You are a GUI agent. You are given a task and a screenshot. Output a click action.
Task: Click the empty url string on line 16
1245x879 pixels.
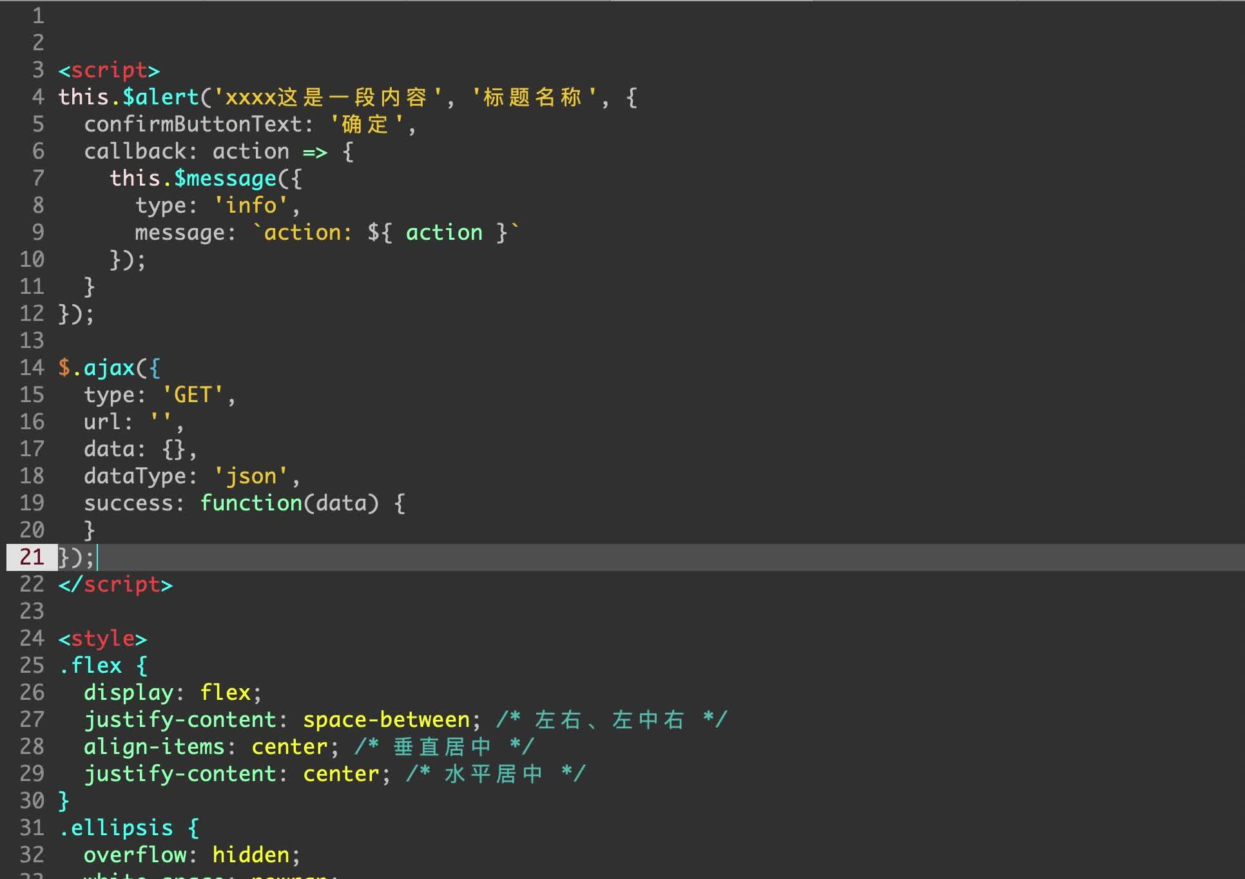click(x=162, y=421)
